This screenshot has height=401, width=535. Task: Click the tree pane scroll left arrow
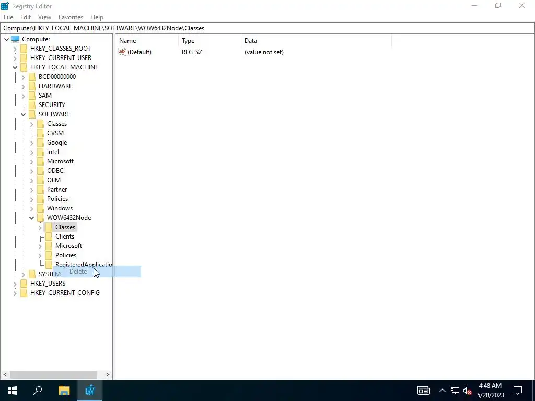pos(5,374)
